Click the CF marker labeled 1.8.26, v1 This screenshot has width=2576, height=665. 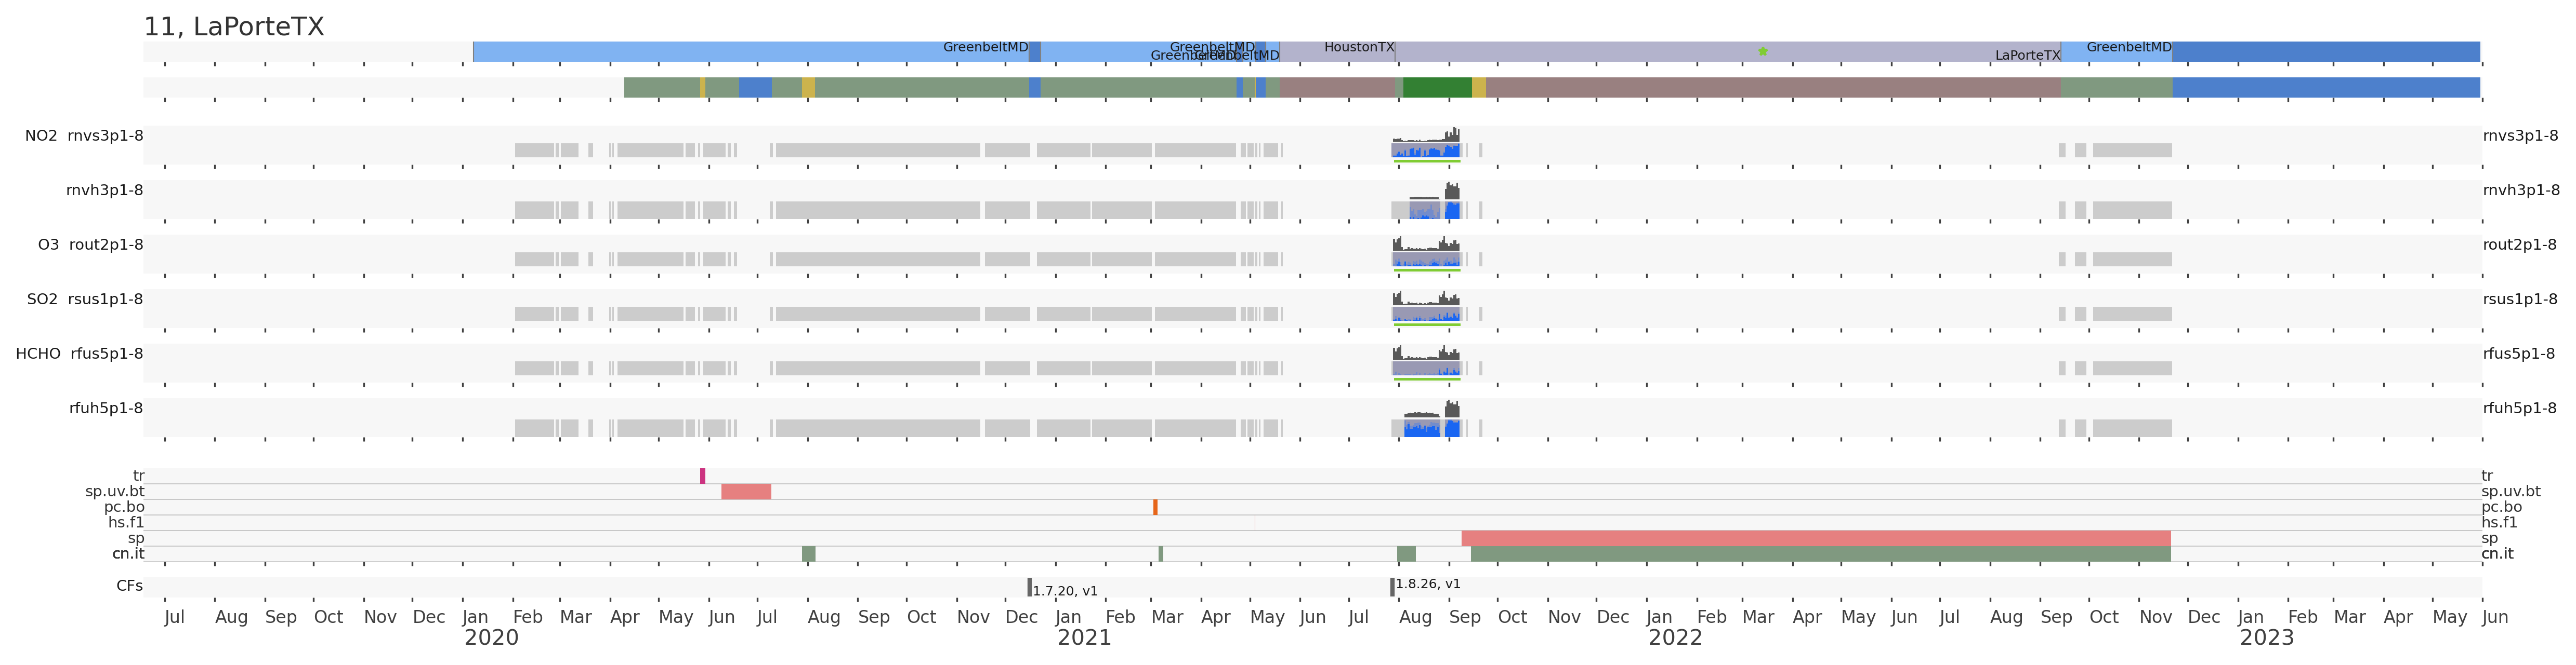pyautogui.click(x=1392, y=587)
